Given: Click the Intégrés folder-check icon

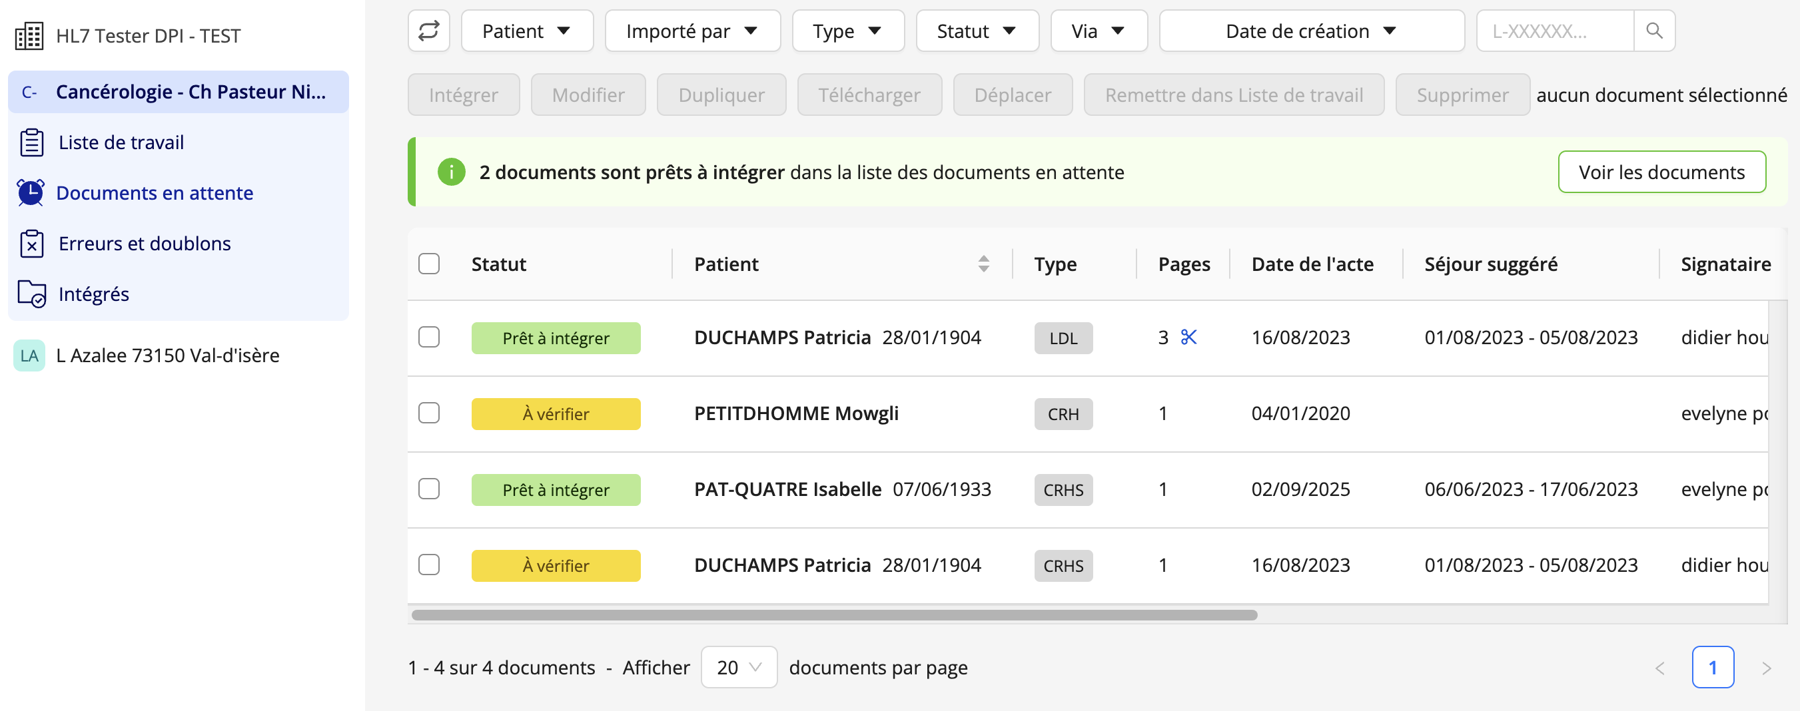Looking at the screenshot, I should pyautogui.click(x=31, y=294).
